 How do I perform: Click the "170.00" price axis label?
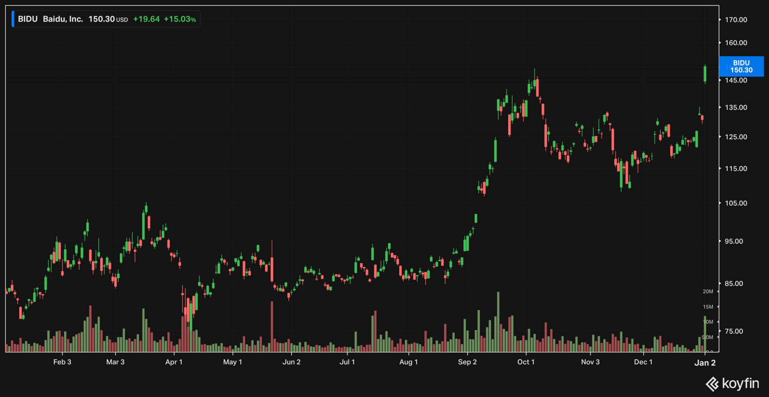736,20
